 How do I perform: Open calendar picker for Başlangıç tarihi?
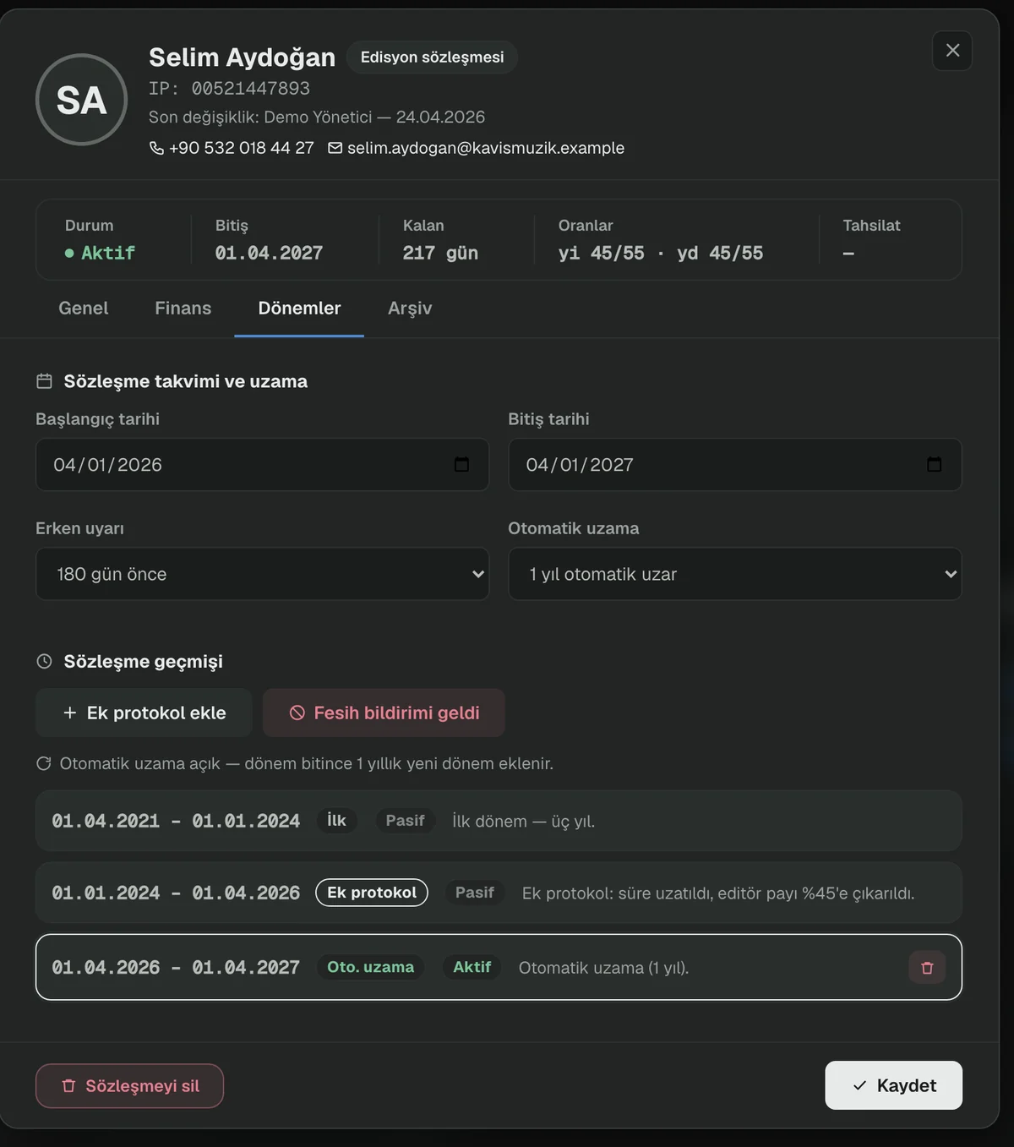pos(461,464)
